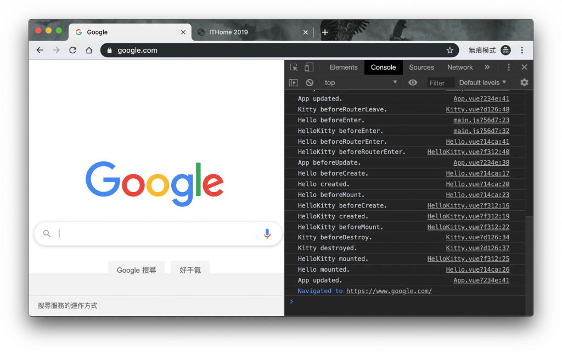Screen dimensions: 562x354
Task: Open console settings gear
Action: point(524,83)
